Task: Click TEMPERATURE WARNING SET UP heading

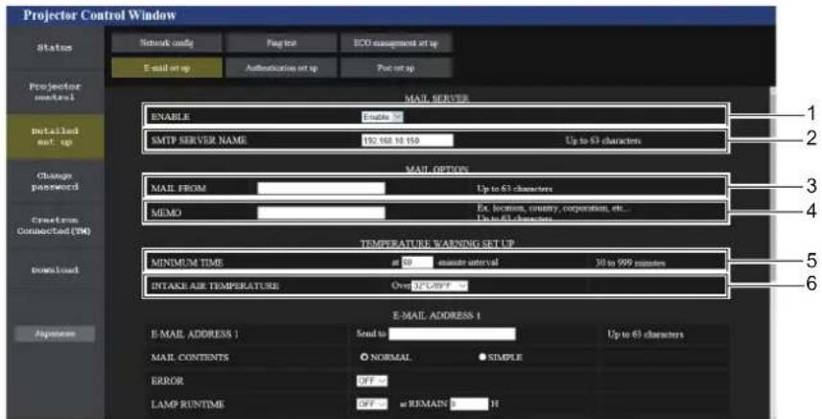Action: [x=436, y=244]
